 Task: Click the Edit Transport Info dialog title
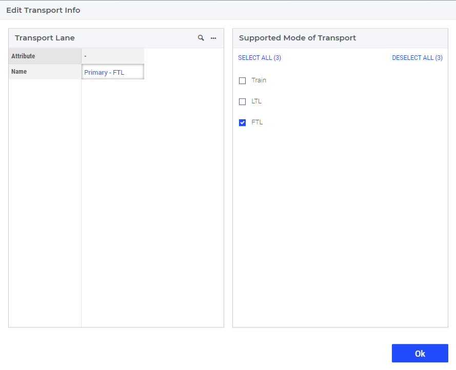pyautogui.click(x=43, y=10)
